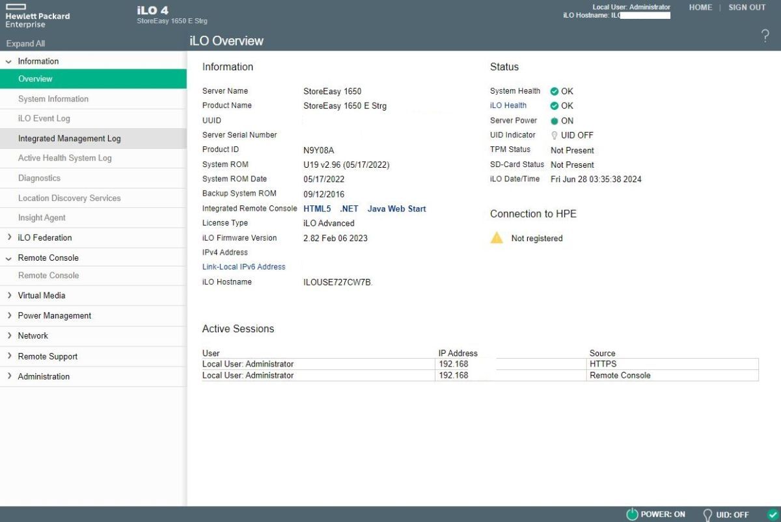Viewport: 781px width, 522px height.
Task: Expand the Administration section
Action: (9, 376)
